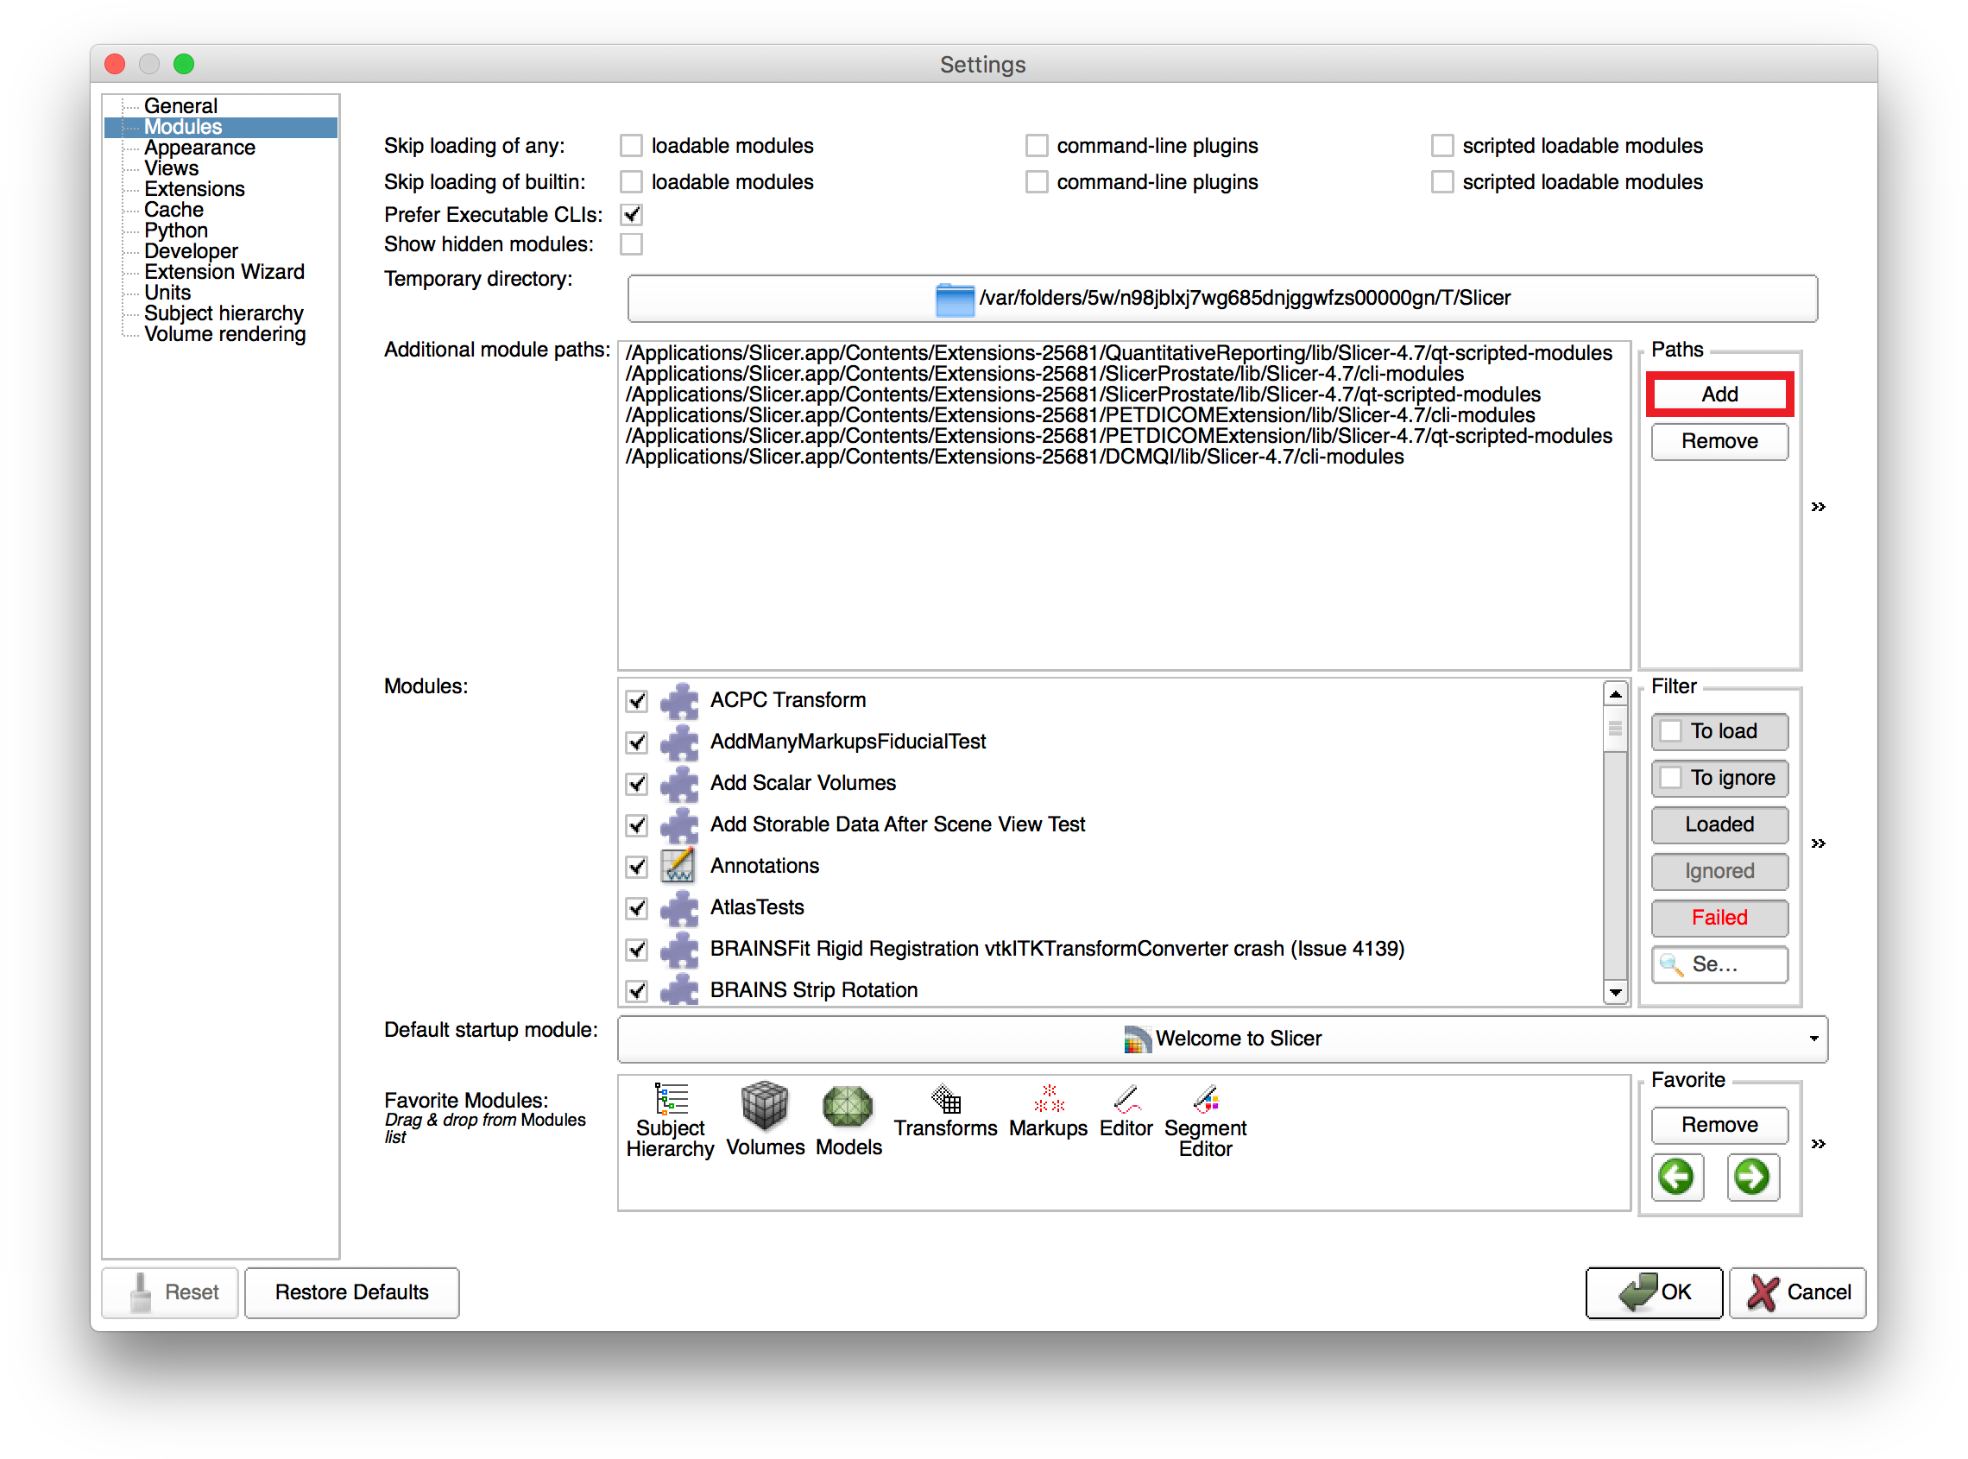
Task: Click the Add Scalar Volumes puzzle icon
Action: point(679,783)
